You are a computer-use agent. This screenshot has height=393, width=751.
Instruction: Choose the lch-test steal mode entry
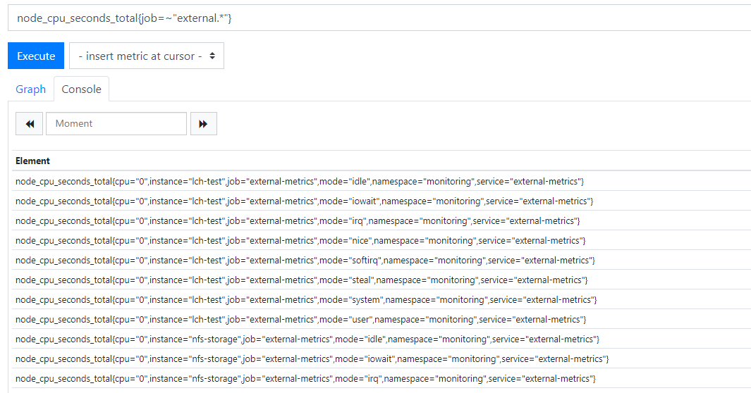click(302, 280)
